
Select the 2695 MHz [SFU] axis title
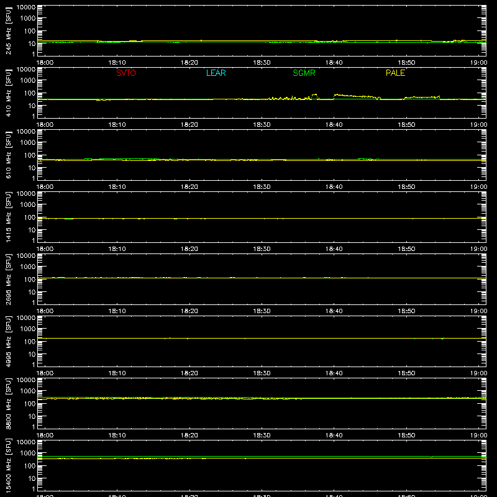tap(9, 279)
